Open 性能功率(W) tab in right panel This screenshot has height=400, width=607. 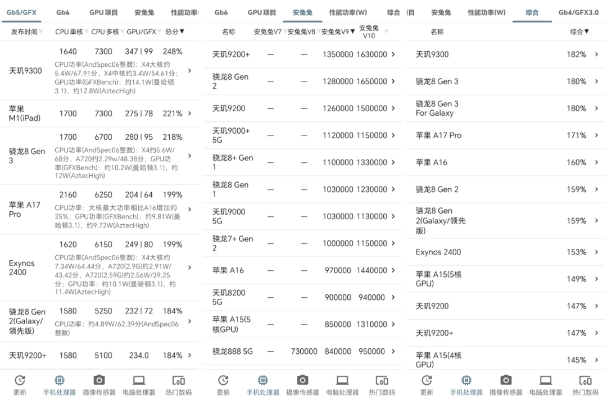[x=487, y=12]
